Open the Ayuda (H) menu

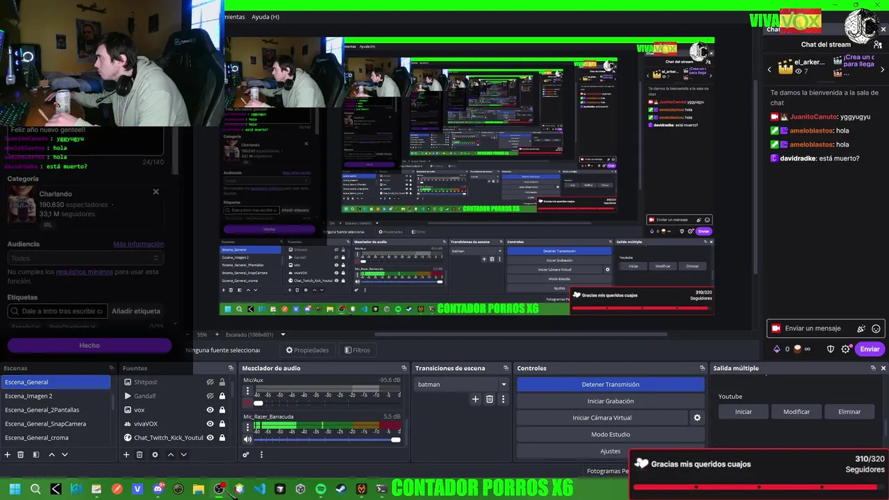pyautogui.click(x=265, y=17)
